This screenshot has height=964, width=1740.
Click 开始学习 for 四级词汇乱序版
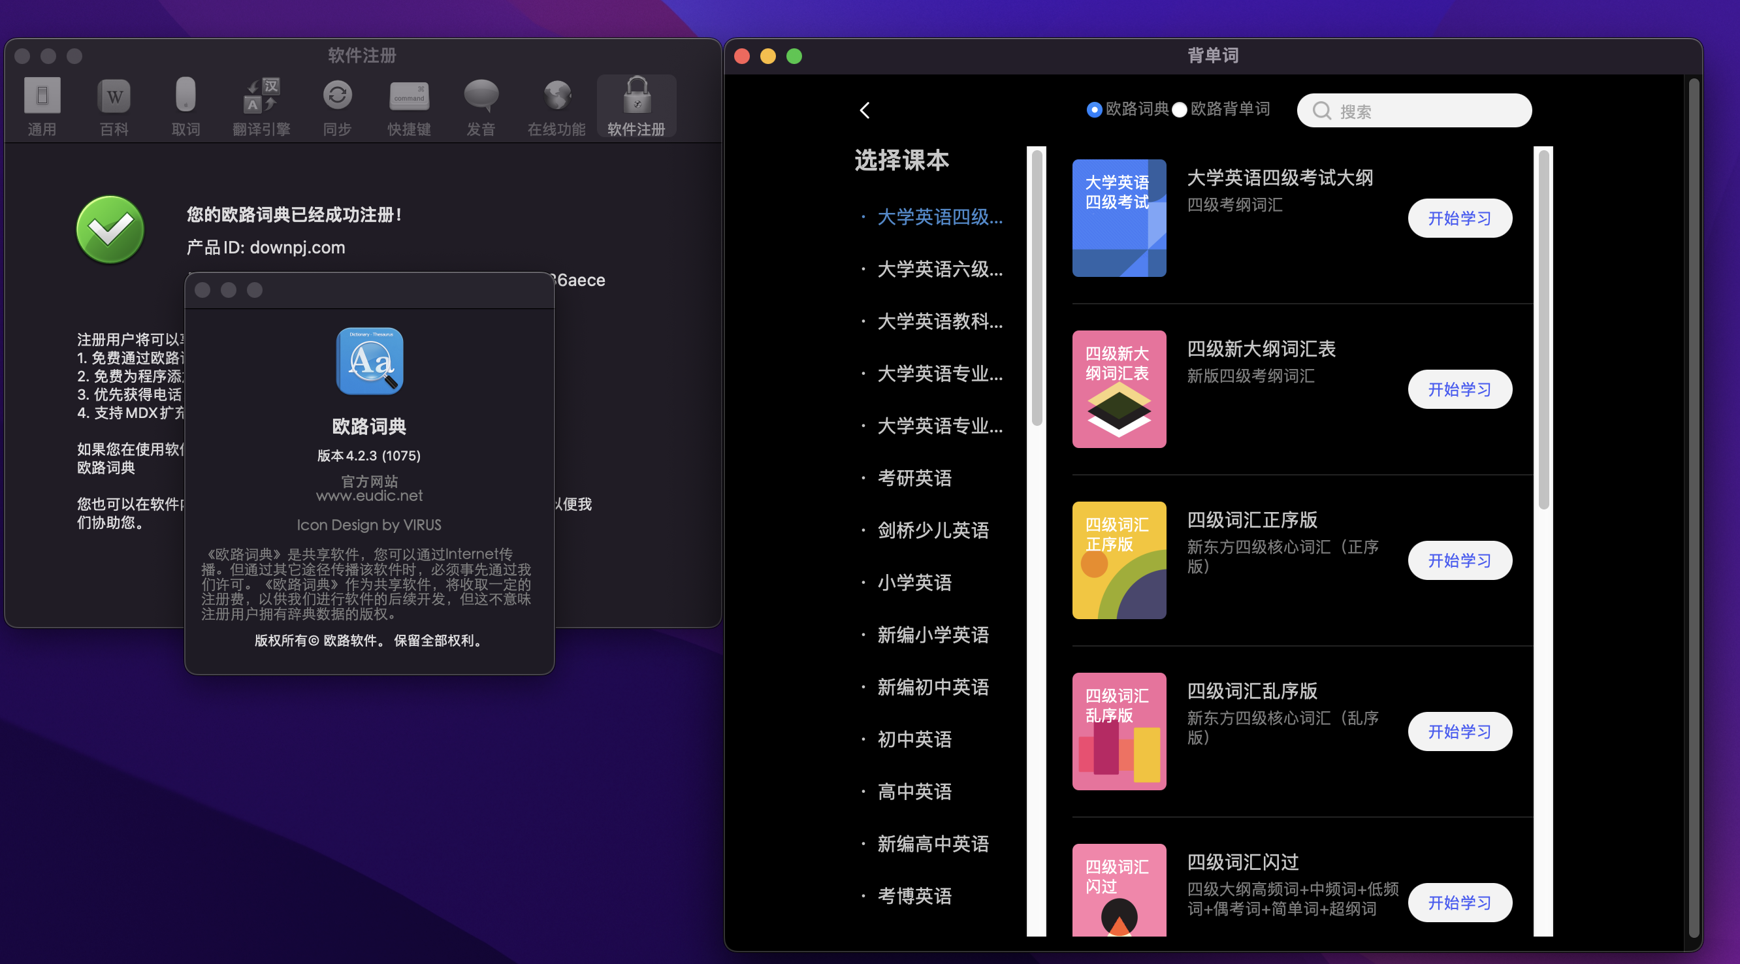click(1459, 731)
